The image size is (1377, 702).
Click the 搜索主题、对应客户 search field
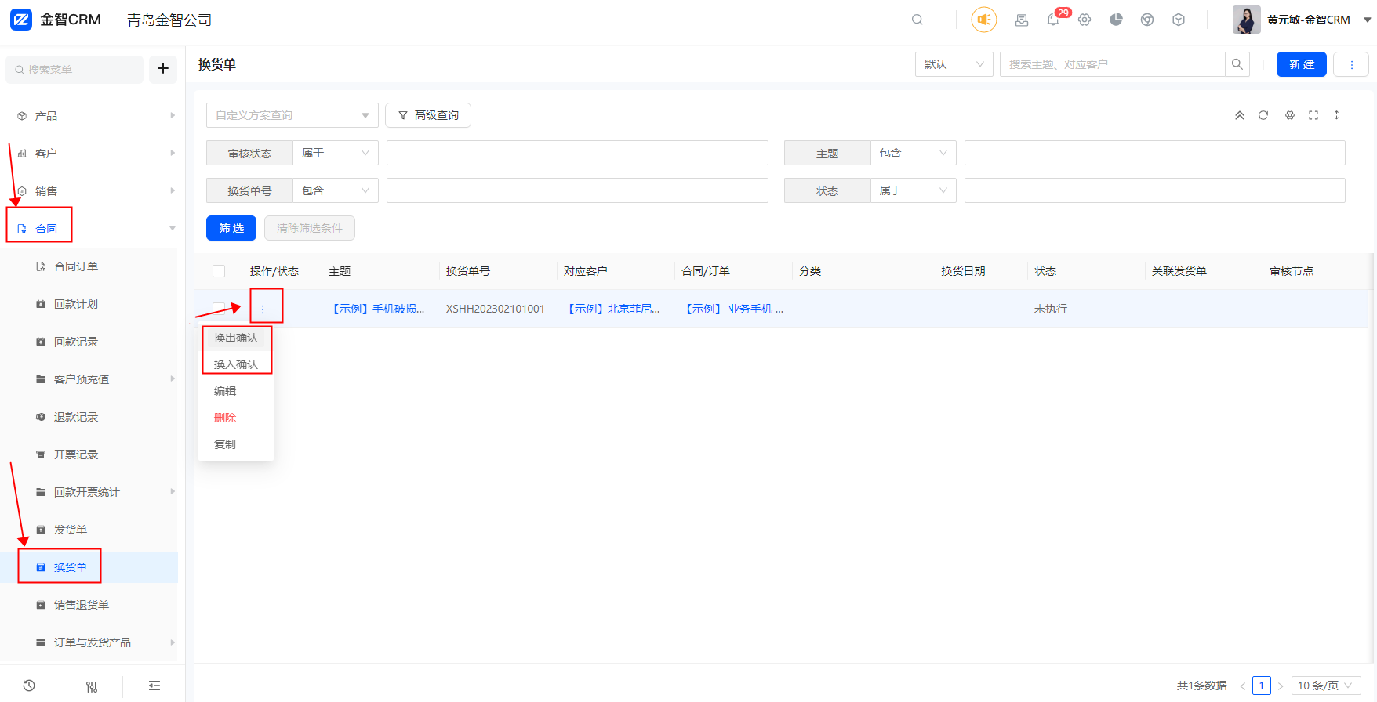(1112, 64)
